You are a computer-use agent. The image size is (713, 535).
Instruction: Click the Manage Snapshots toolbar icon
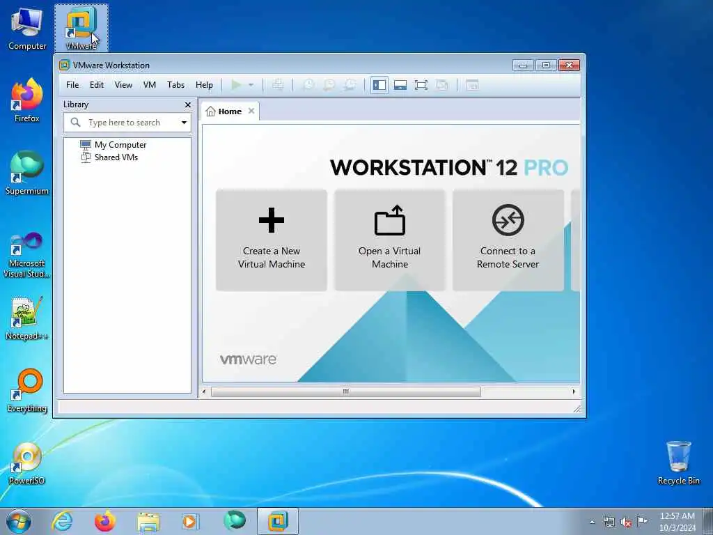pyautogui.click(x=350, y=85)
